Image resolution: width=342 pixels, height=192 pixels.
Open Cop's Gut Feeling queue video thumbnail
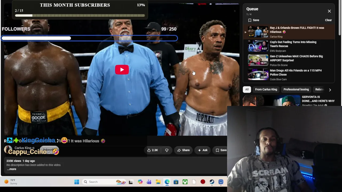click(258, 46)
